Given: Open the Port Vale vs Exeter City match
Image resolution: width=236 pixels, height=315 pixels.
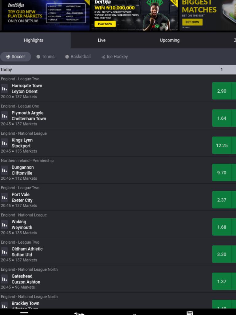Looking at the screenshot, I should (22, 197).
